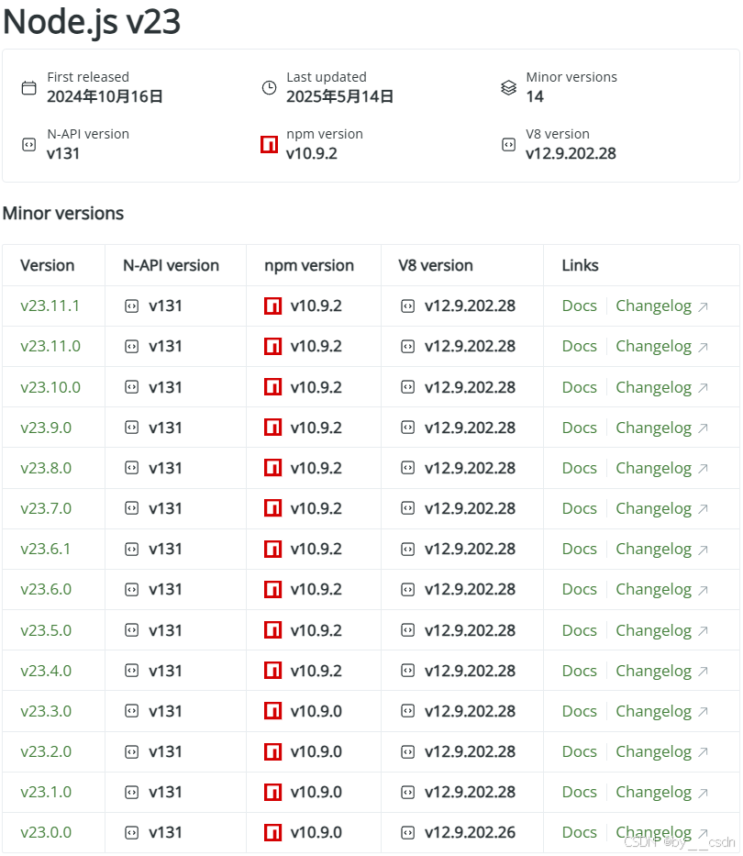Click the V8 icon in the v23.5.0 row
743x856 pixels.
tap(408, 630)
